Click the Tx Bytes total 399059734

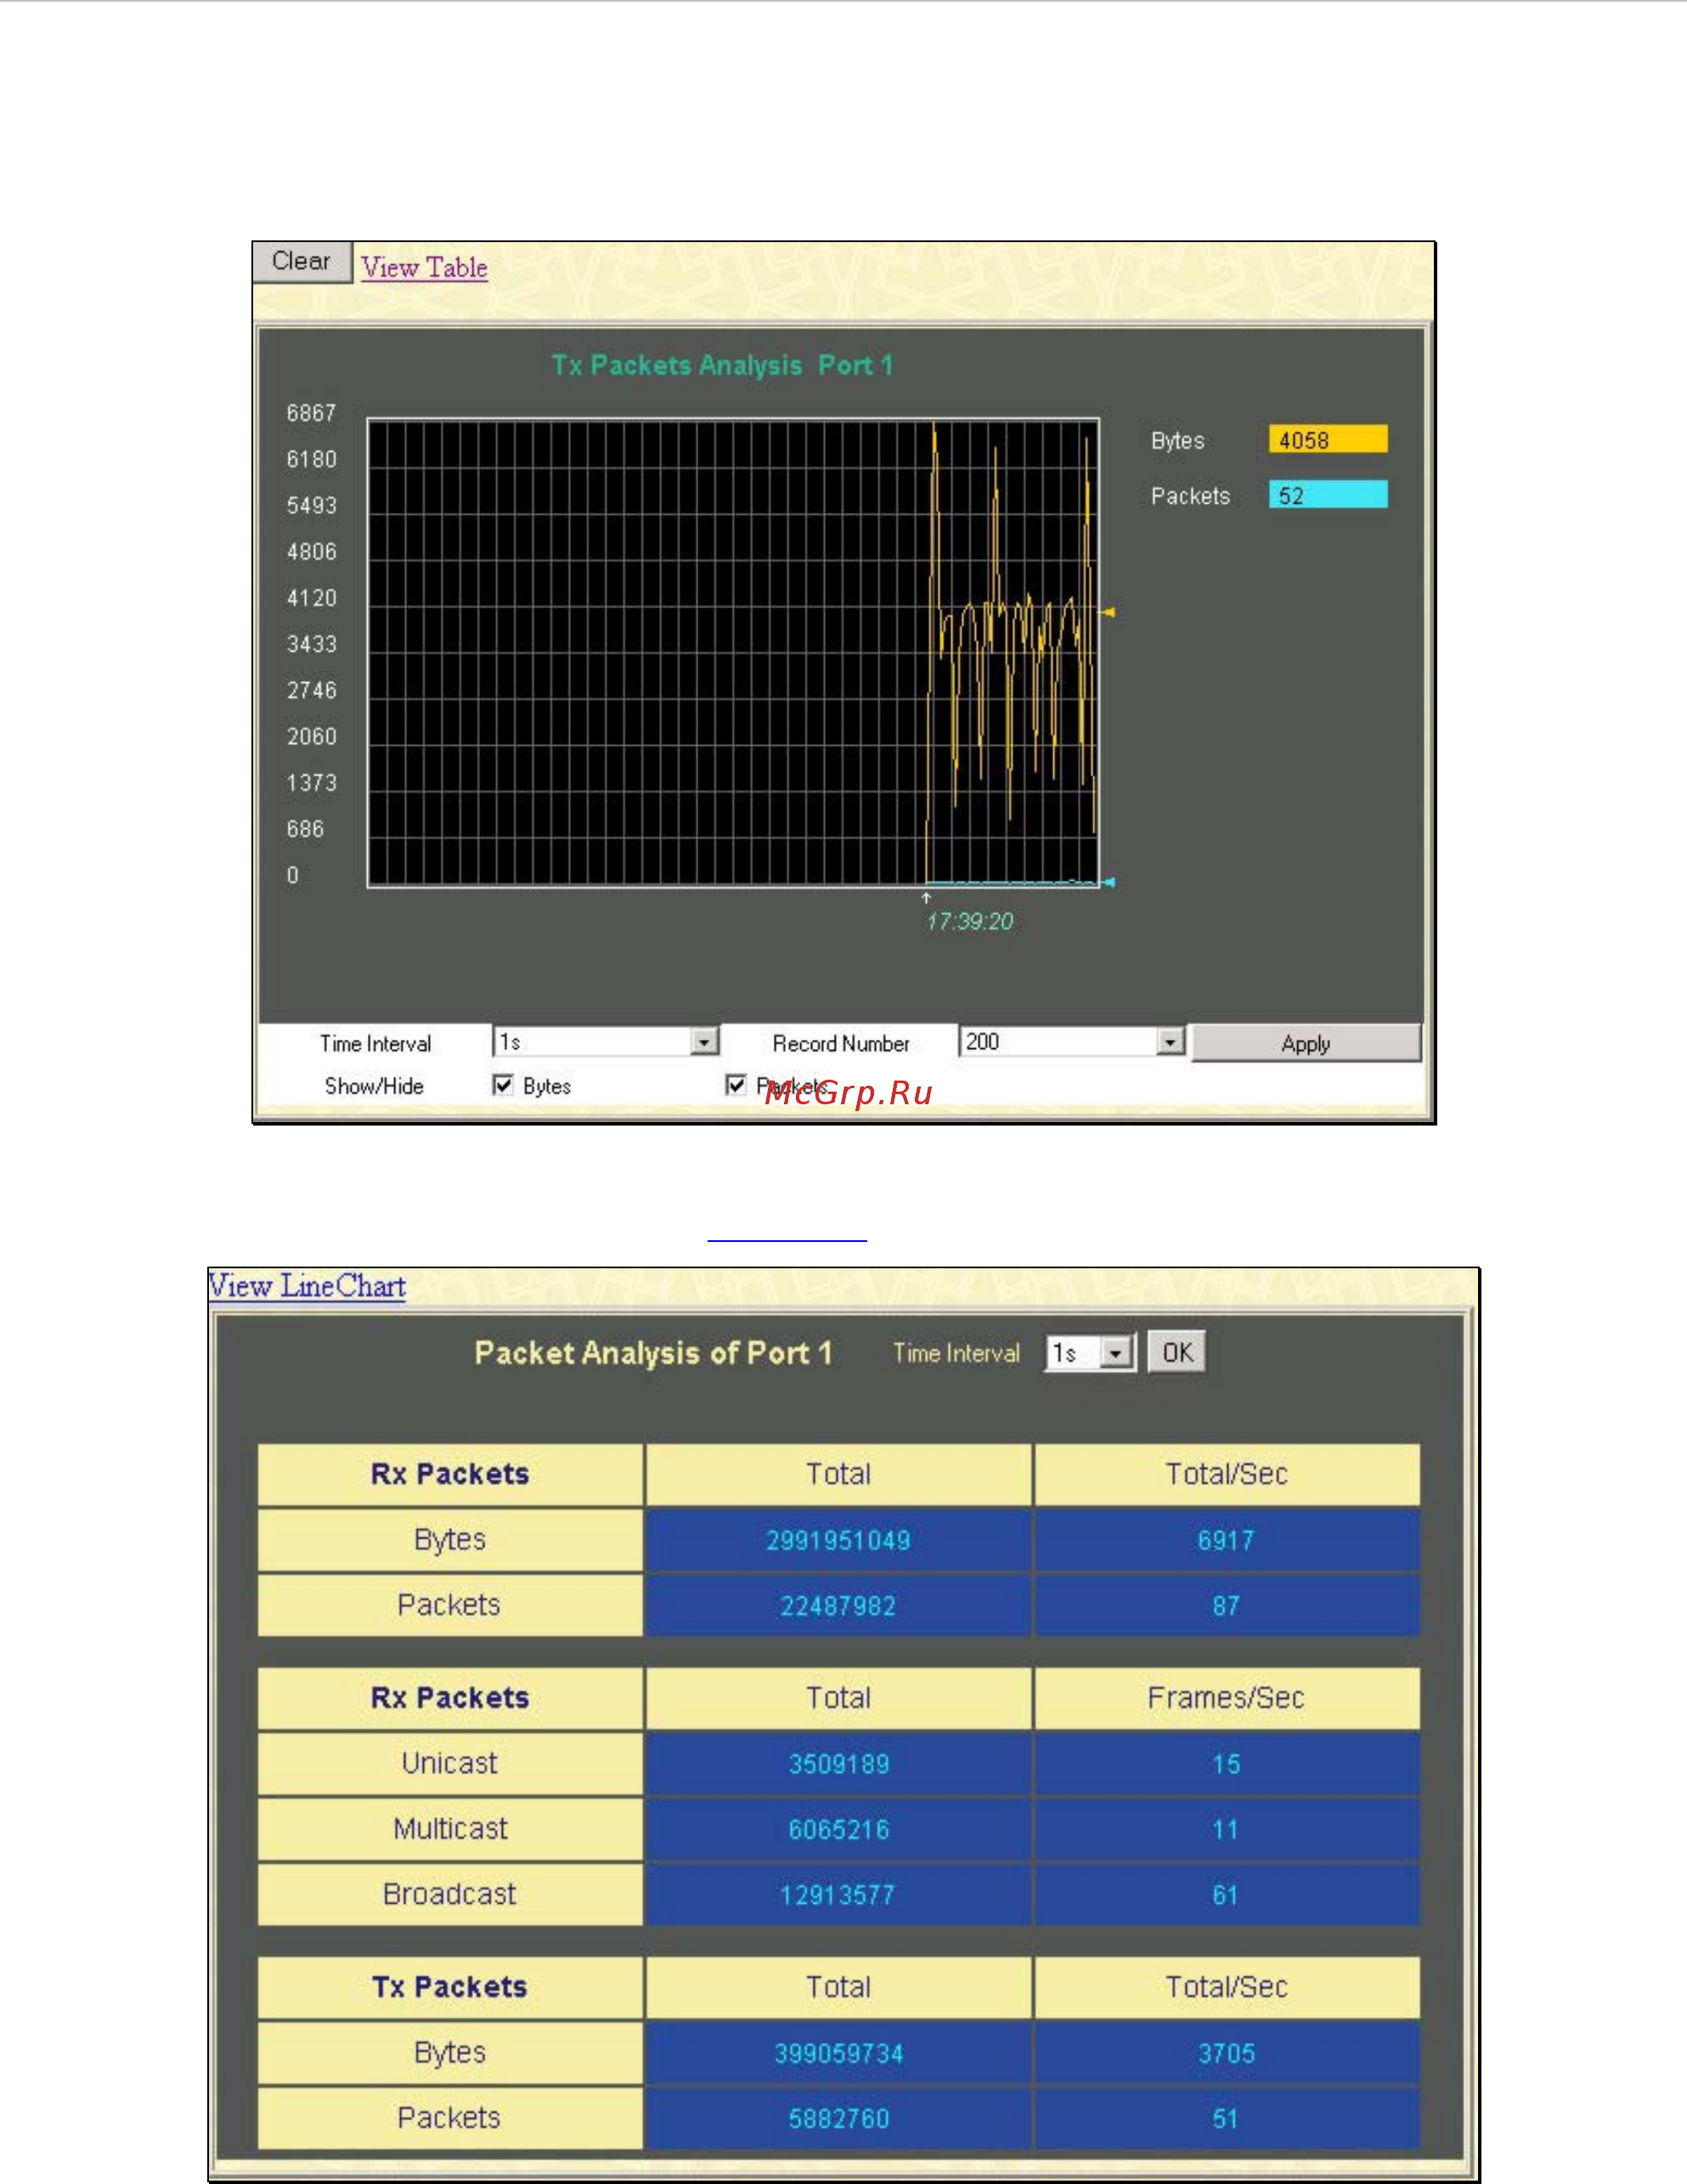pyautogui.click(x=838, y=2053)
